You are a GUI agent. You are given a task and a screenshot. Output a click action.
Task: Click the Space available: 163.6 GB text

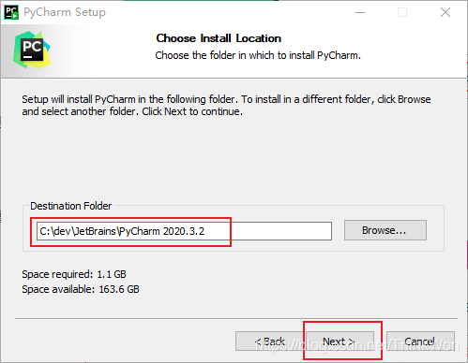(81, 289)
